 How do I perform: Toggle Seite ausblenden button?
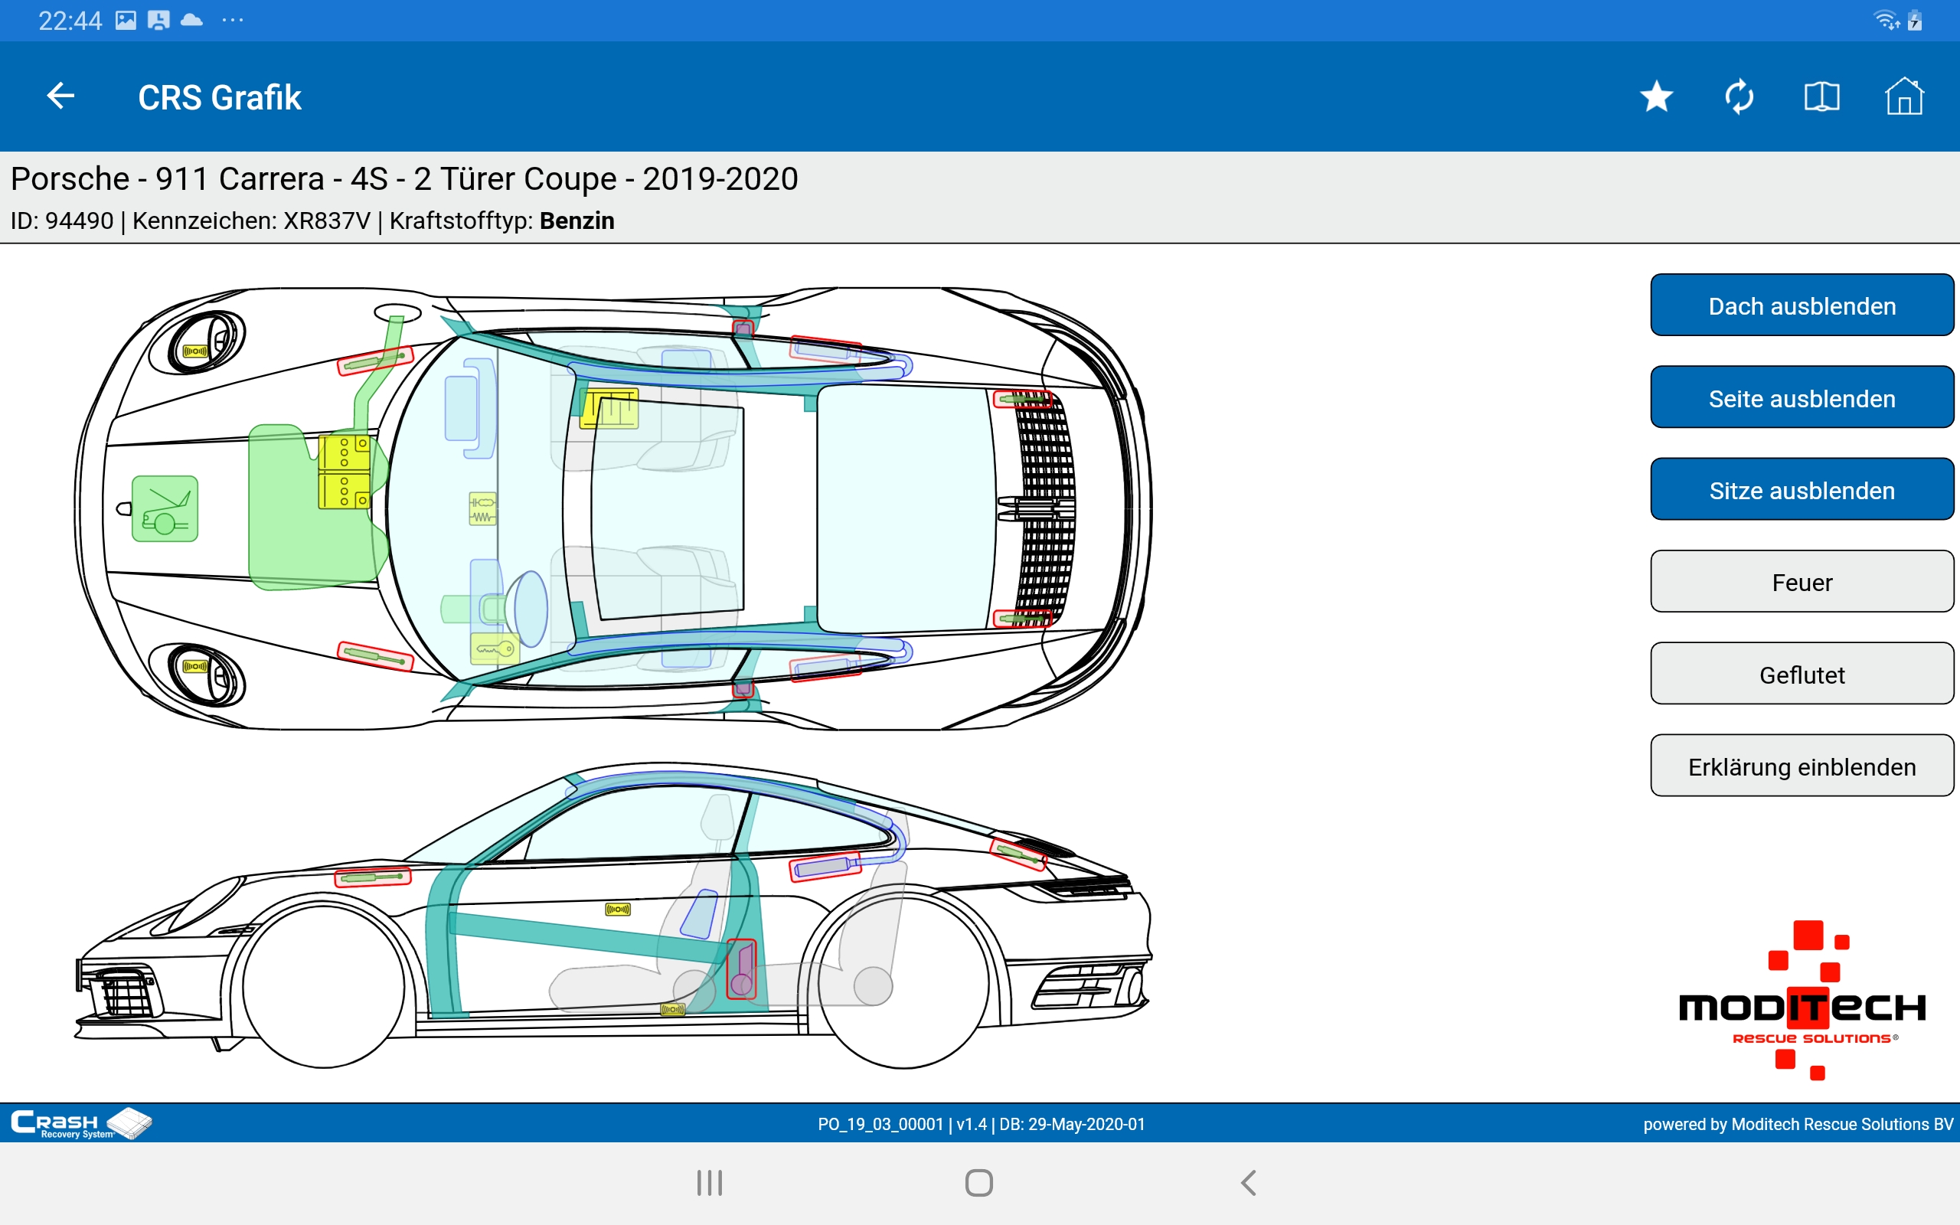click(1802, 398)
